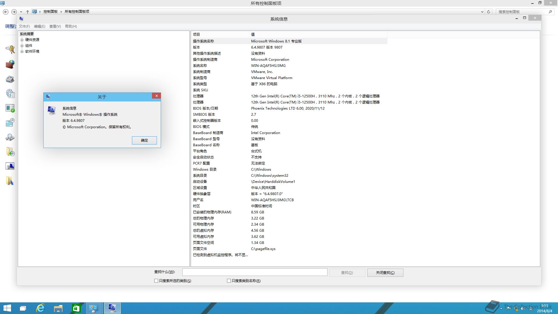558x314 pixels.
Task: Open the calendar and clock icon
Action: coord(10,122)
